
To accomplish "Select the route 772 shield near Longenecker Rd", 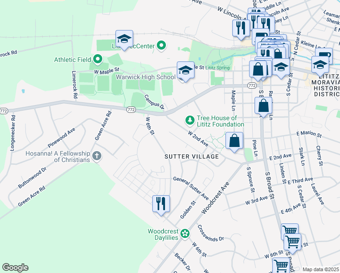I will [x=4, y=111].
